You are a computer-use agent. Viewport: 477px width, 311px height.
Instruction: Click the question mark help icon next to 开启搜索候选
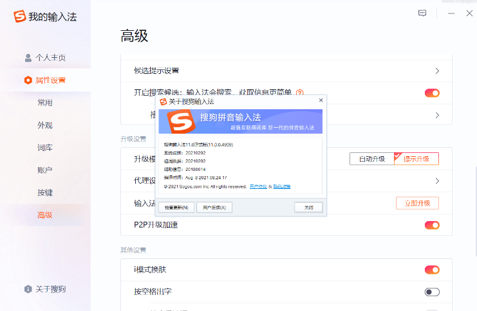[x=299, y=93]
